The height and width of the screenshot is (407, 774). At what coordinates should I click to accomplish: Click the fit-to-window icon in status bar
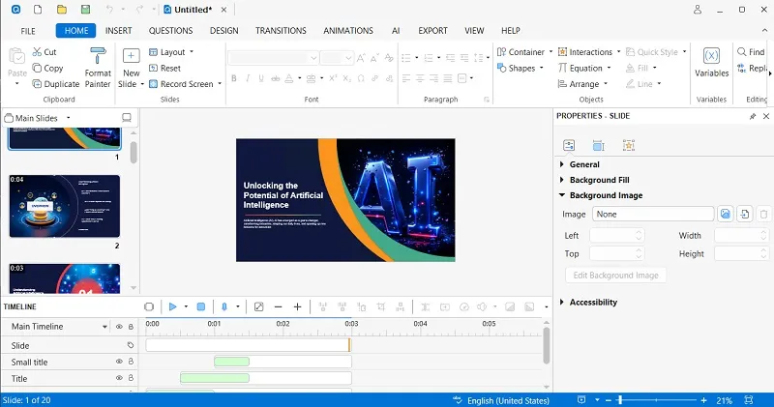(x=749, y=400)
